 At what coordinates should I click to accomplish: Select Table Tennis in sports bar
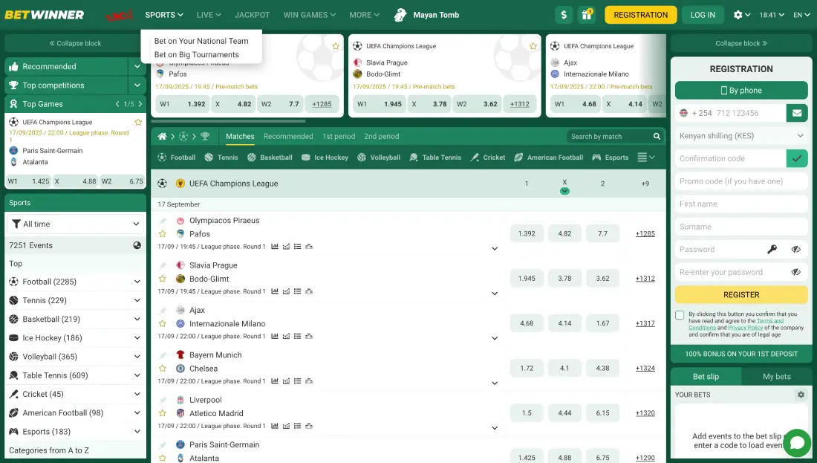pyautogui.click(x=435, y=157)
